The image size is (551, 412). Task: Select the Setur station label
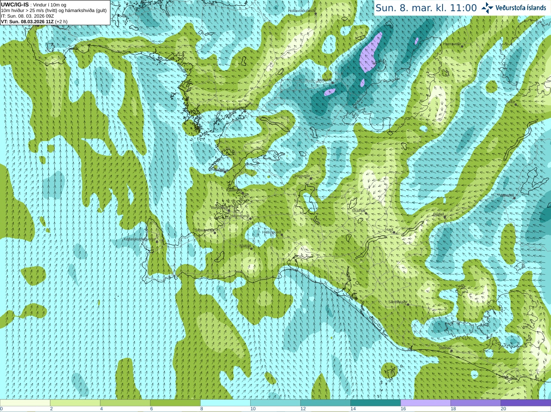[511, 102]
